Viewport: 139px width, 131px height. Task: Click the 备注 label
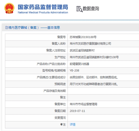(x=63, y=97)
